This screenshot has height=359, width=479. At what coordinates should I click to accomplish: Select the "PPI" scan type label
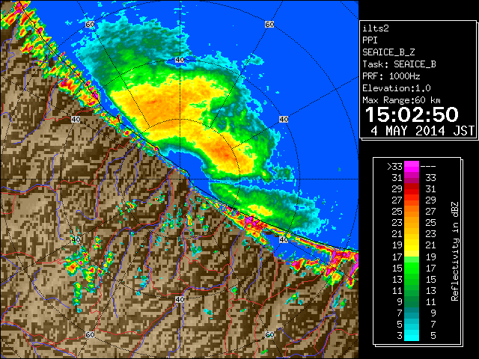370,40
